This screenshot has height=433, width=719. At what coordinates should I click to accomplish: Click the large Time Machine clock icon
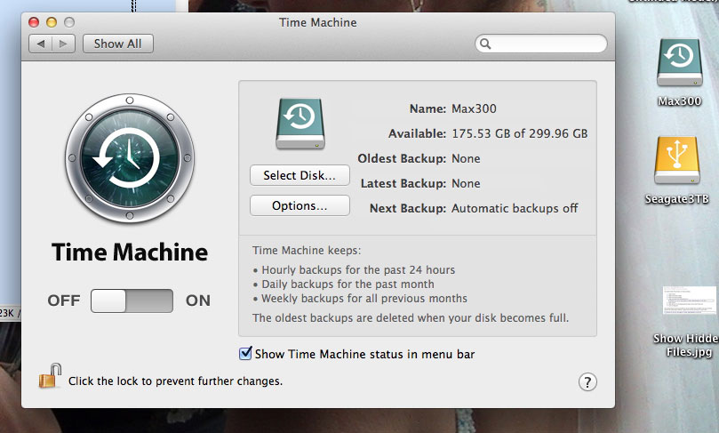coord(130,158)
